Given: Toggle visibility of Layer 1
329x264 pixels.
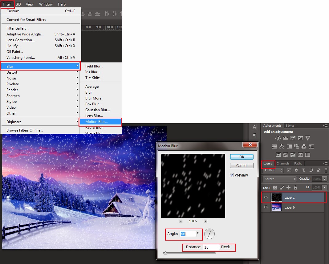Looking at the screenshot, I should pyautogui.click(x=266, y=197).
